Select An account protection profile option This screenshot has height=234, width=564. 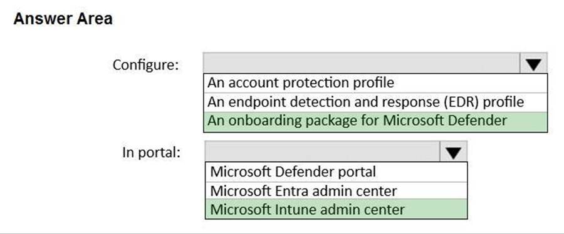pyautogui.click(x=375, y=83)
